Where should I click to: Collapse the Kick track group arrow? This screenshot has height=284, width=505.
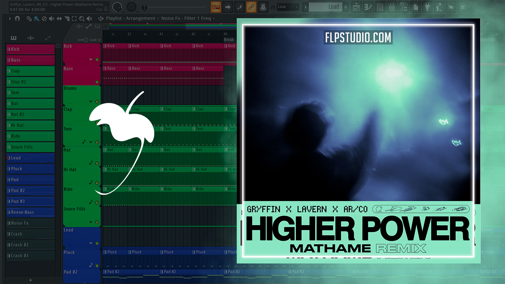click(x=91, y=60)
